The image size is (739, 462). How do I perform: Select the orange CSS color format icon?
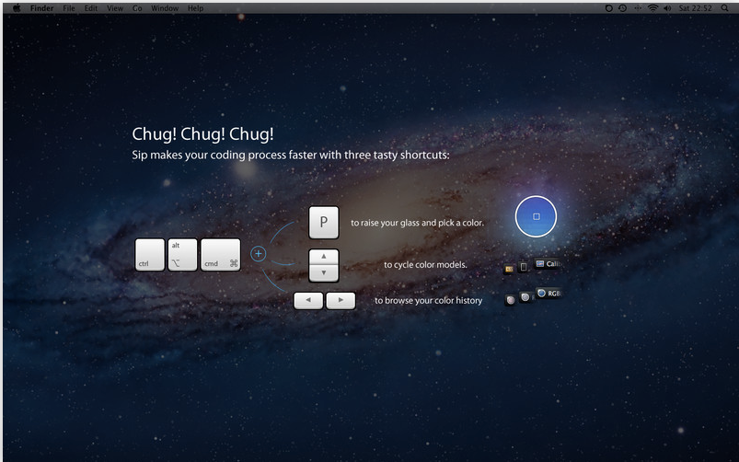click(509, 269)
